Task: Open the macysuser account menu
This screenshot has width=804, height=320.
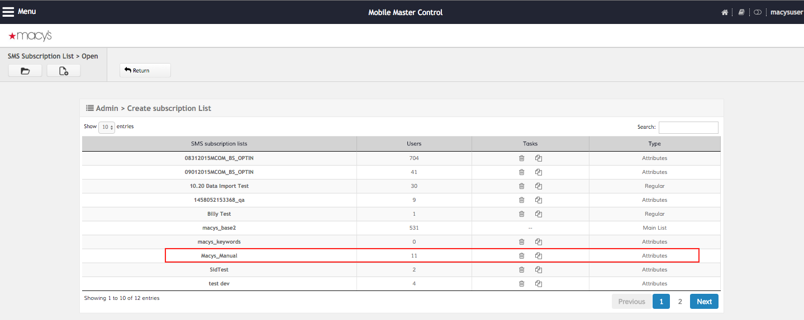Action: [786, 12]
